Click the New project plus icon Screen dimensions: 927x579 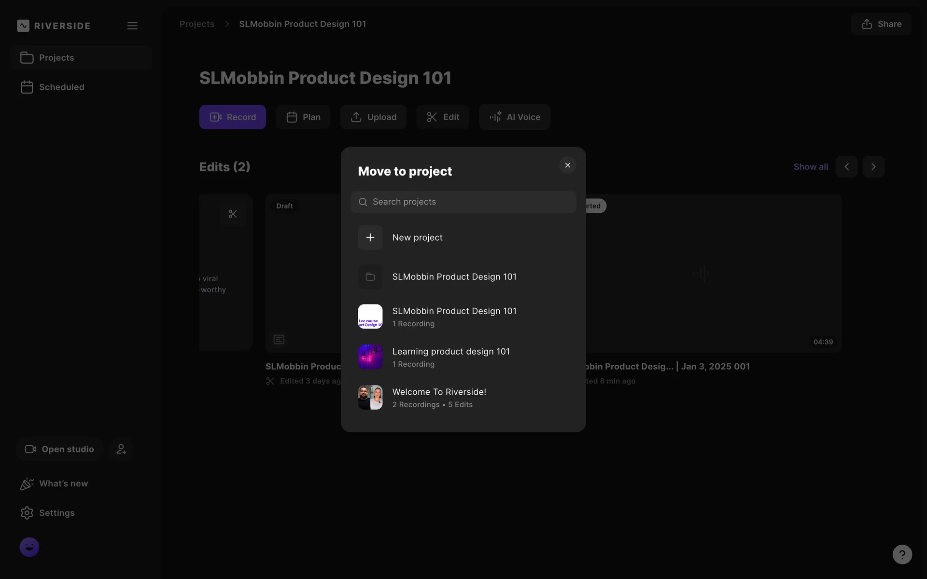[x=370, y=237]
